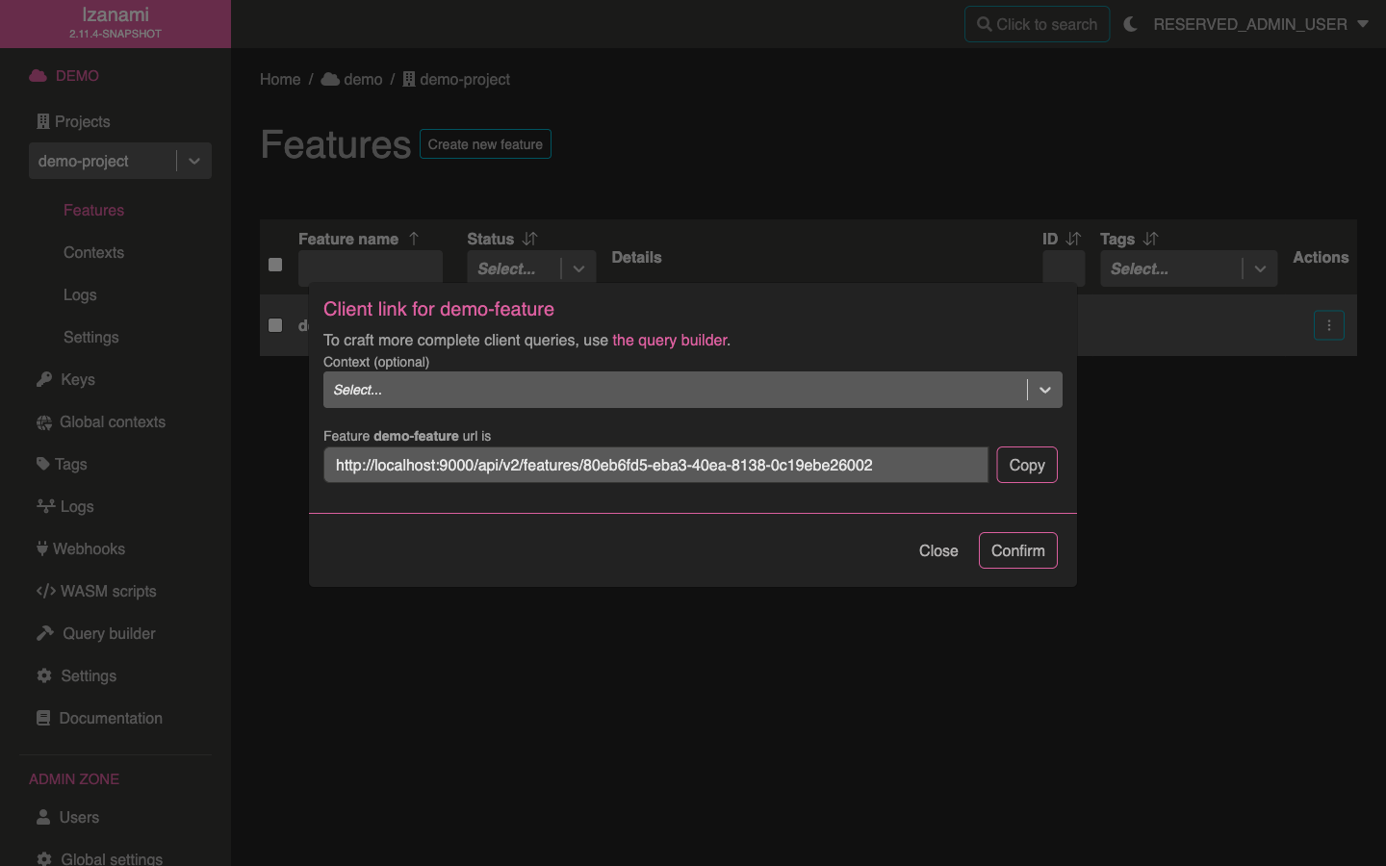This screenshot has height=866, width=1386.
Task: Check the select-all checkbox in table header
Action: coord(275,265)
